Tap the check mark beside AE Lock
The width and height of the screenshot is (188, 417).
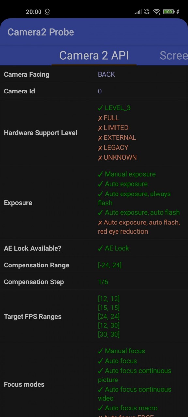pyautogui.click(x=101, y=248)
